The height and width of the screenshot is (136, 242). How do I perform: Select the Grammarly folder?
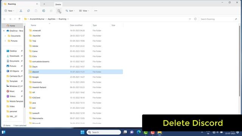tap(37, 82)
